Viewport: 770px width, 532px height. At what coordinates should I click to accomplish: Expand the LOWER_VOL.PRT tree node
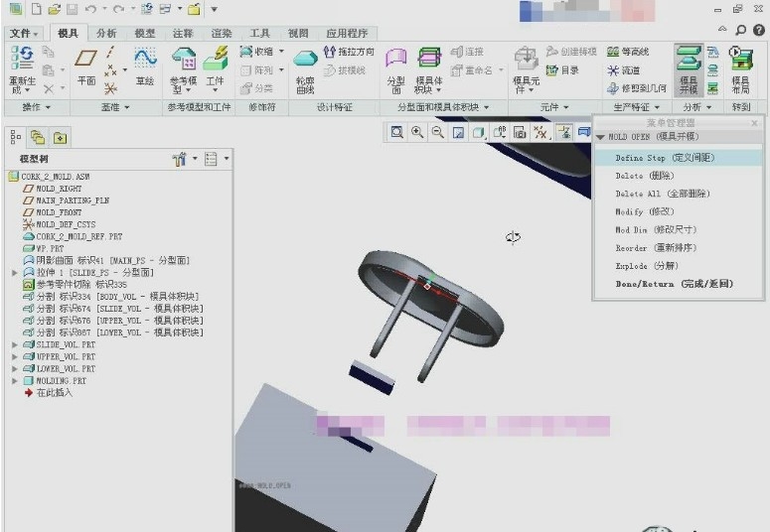pos(15,368)
